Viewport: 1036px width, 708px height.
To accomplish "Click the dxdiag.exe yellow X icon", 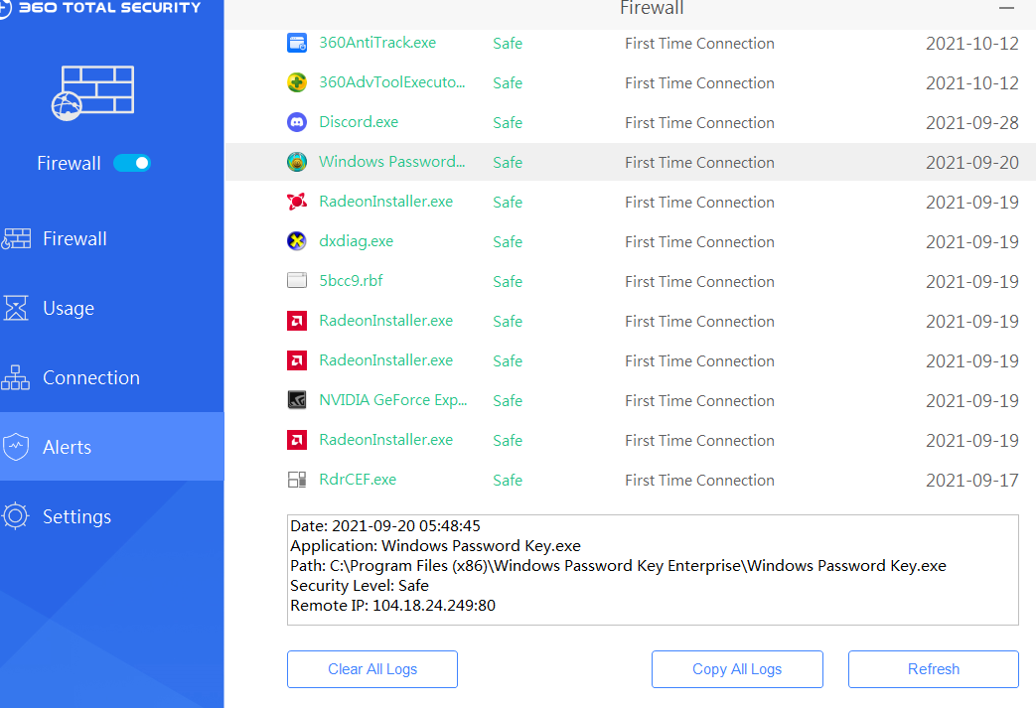I will click(x=297, y=241).
